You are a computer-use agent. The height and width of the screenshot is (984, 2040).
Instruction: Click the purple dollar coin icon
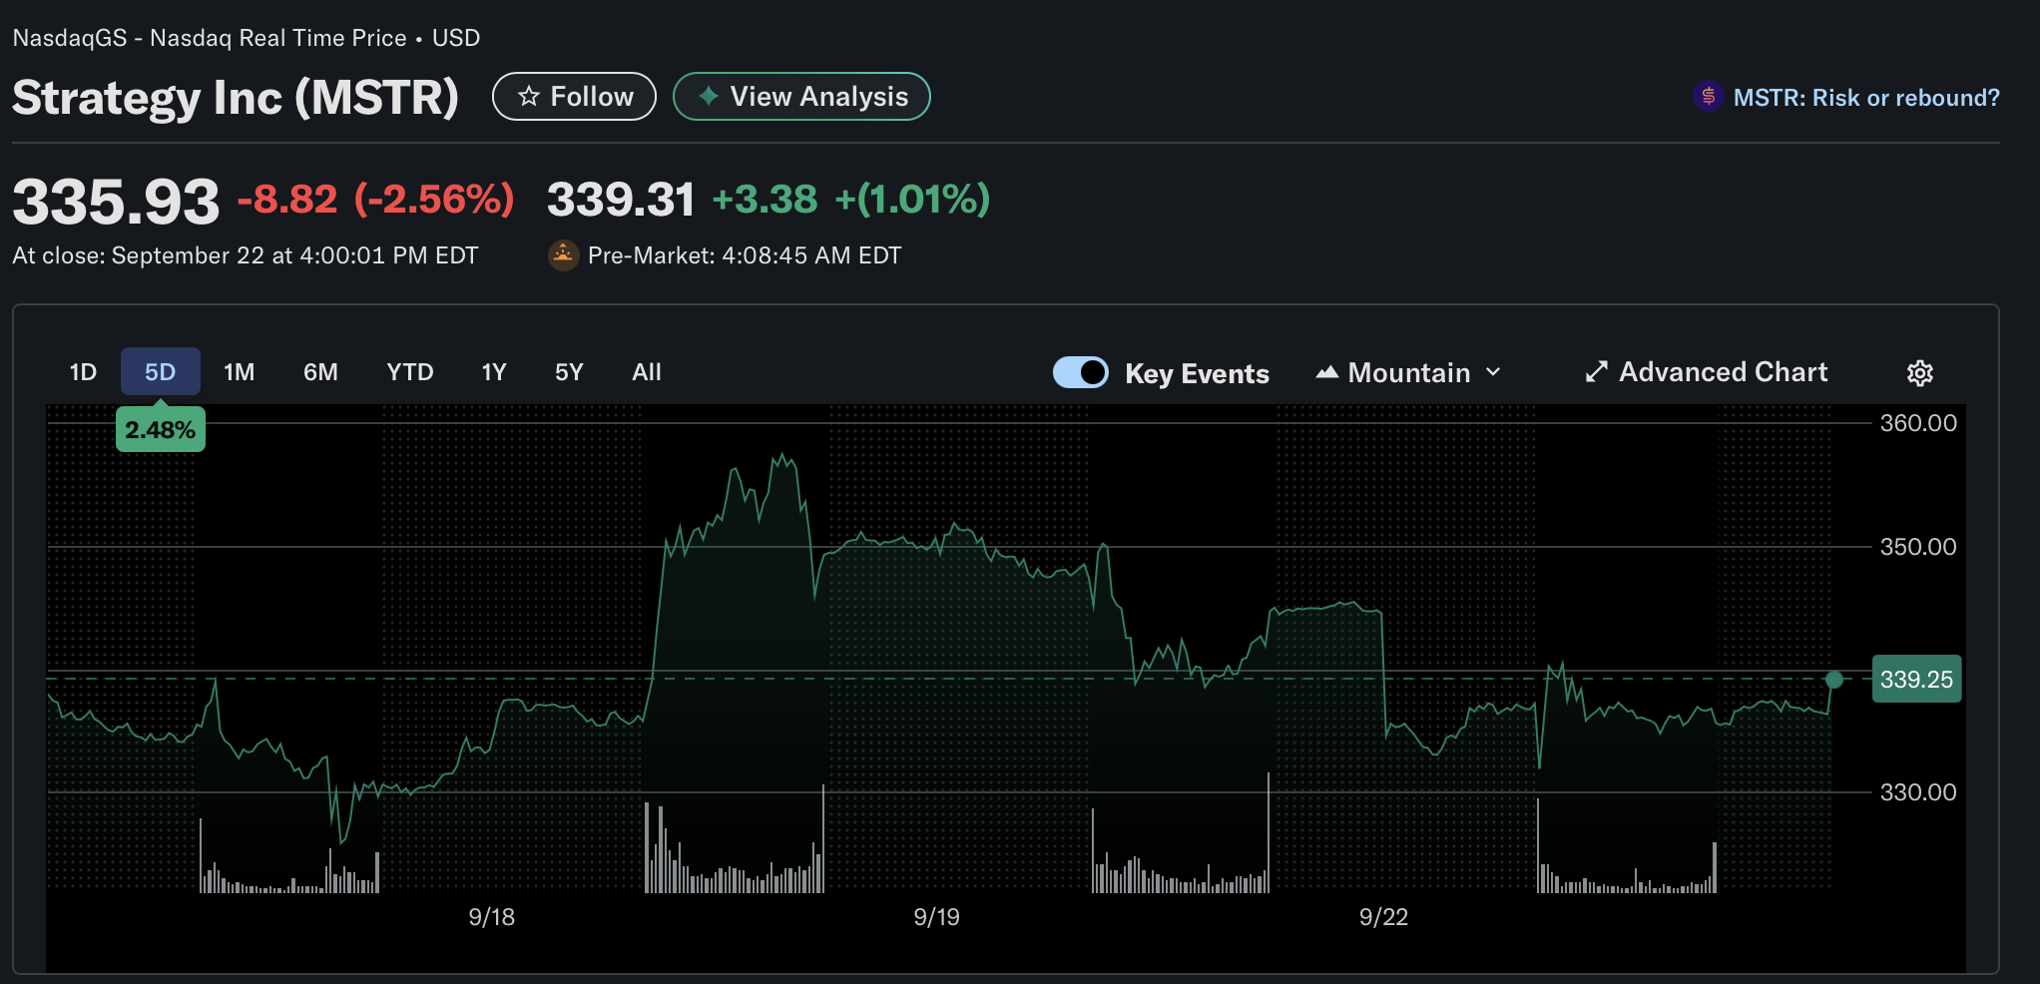pyautogui.click(x=1708, y=96)
